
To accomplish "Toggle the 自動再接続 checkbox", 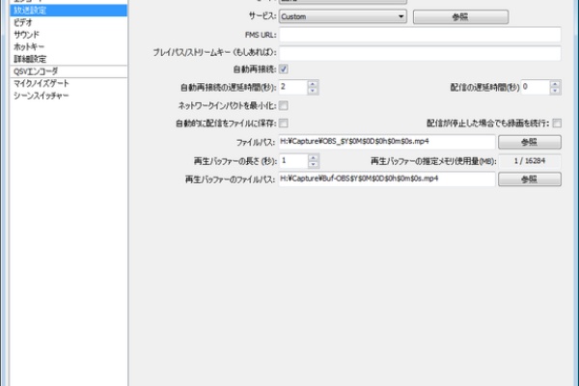I will [x=284, y=69].
